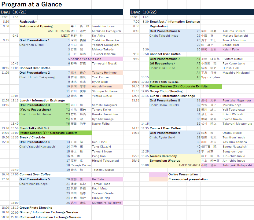Click the "Welcome and Opening" cell
The image size is (254, 220).
(36, 26)
